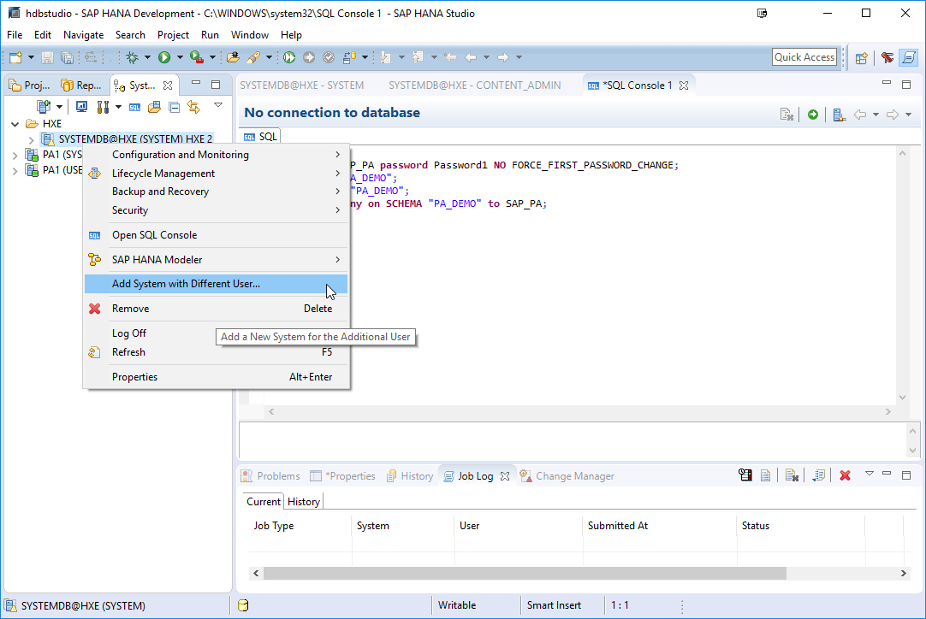Viewport: 926px width, 619px height.
Task: Click the Add System icon in Systems view
Action: click(44, 107)
